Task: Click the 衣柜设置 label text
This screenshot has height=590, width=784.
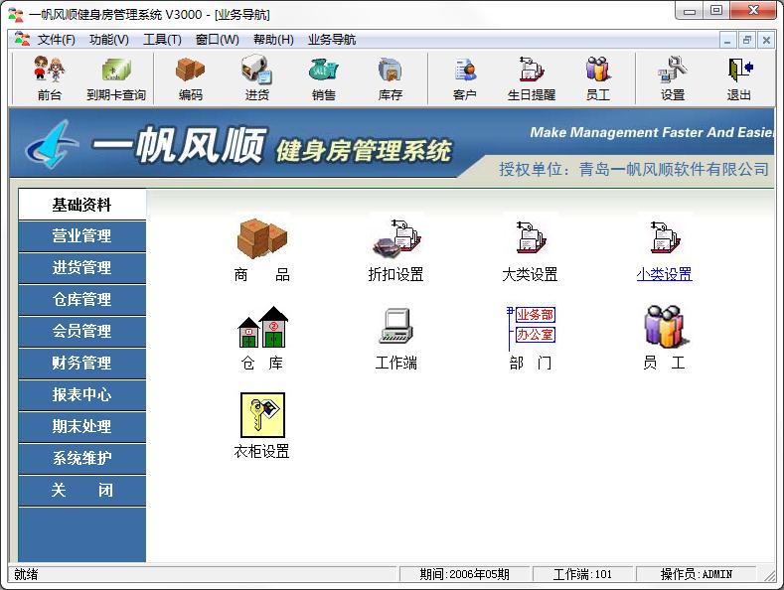Action: 262,452
